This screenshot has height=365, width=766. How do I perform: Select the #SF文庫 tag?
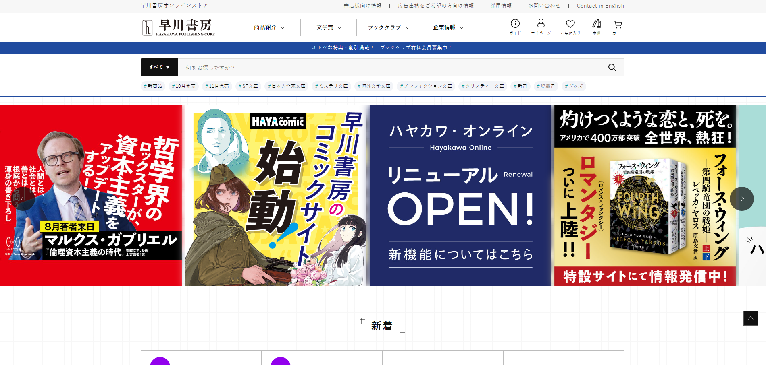[248, 86]
